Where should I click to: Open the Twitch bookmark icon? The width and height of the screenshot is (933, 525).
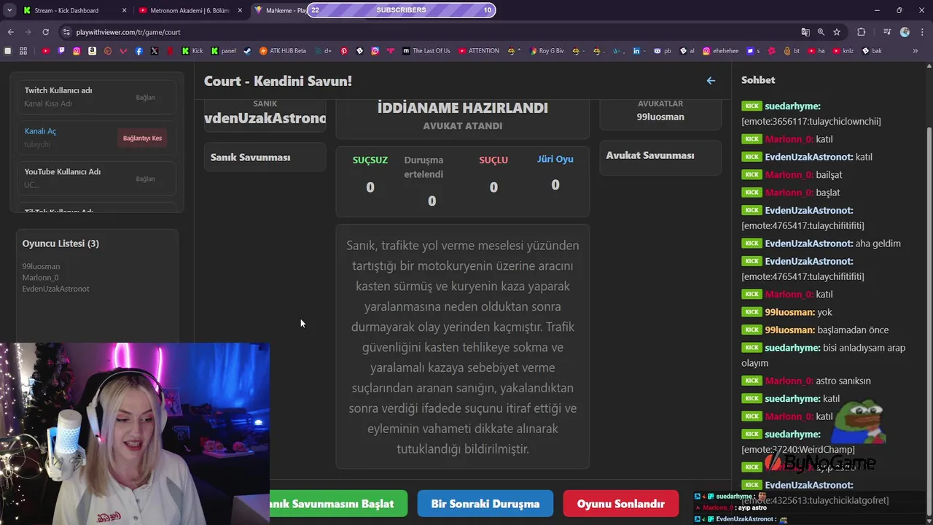61,51
